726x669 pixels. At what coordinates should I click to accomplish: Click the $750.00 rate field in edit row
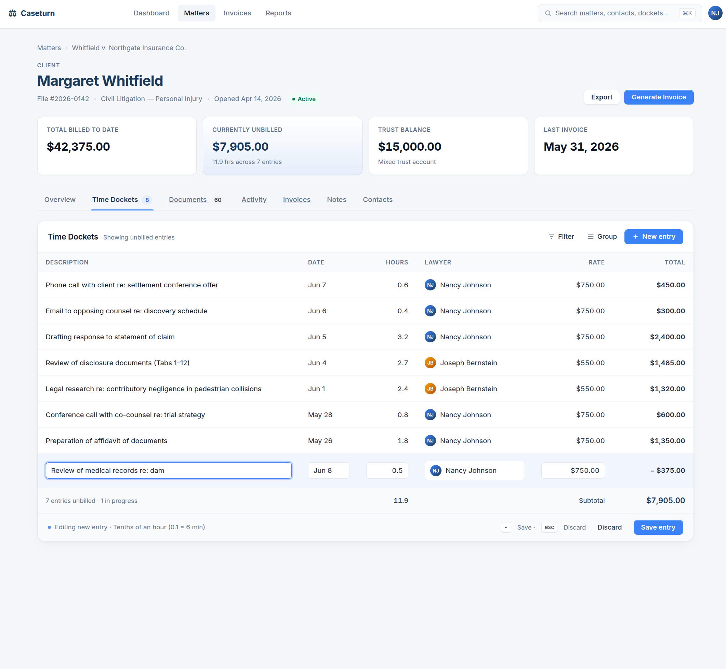point(573,470)
